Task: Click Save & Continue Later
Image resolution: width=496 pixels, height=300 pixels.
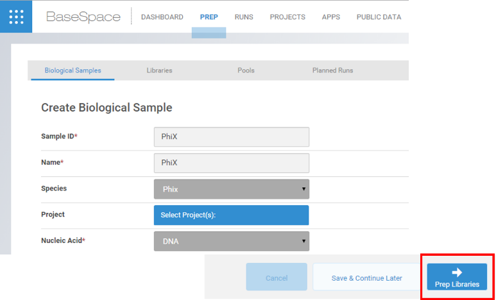Action: (x=366, y=278)
